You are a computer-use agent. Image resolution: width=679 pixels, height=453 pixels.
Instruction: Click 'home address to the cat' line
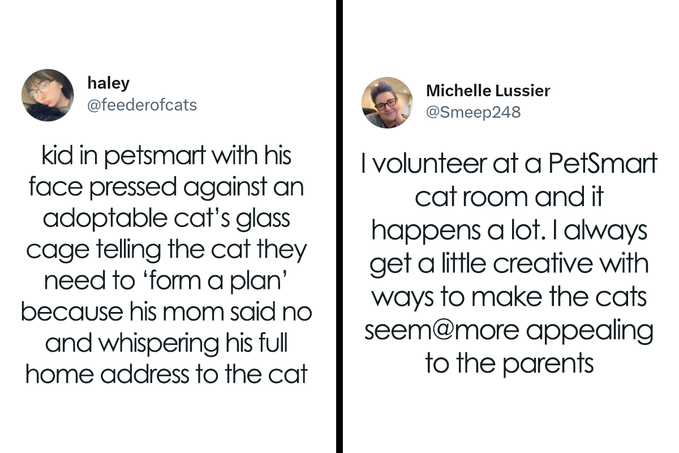coord(166,375)
